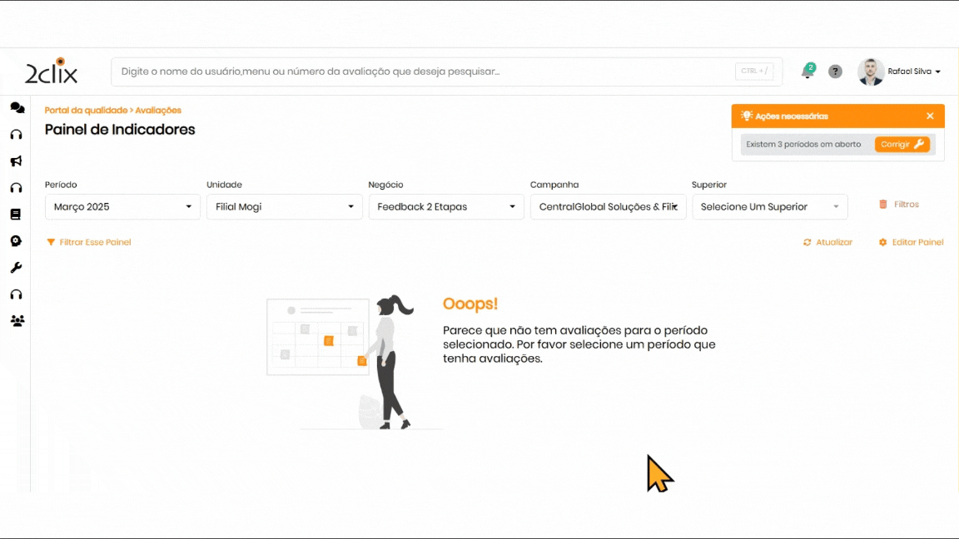Open the book icon in sidebar
The image size is (959, 539).
[16, 215]
